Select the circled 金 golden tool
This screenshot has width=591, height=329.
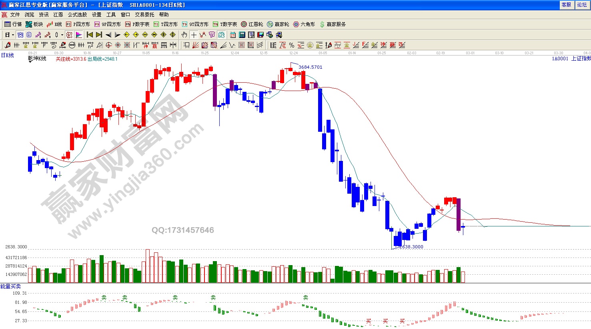pyautogui.click(x=310, y=45)
